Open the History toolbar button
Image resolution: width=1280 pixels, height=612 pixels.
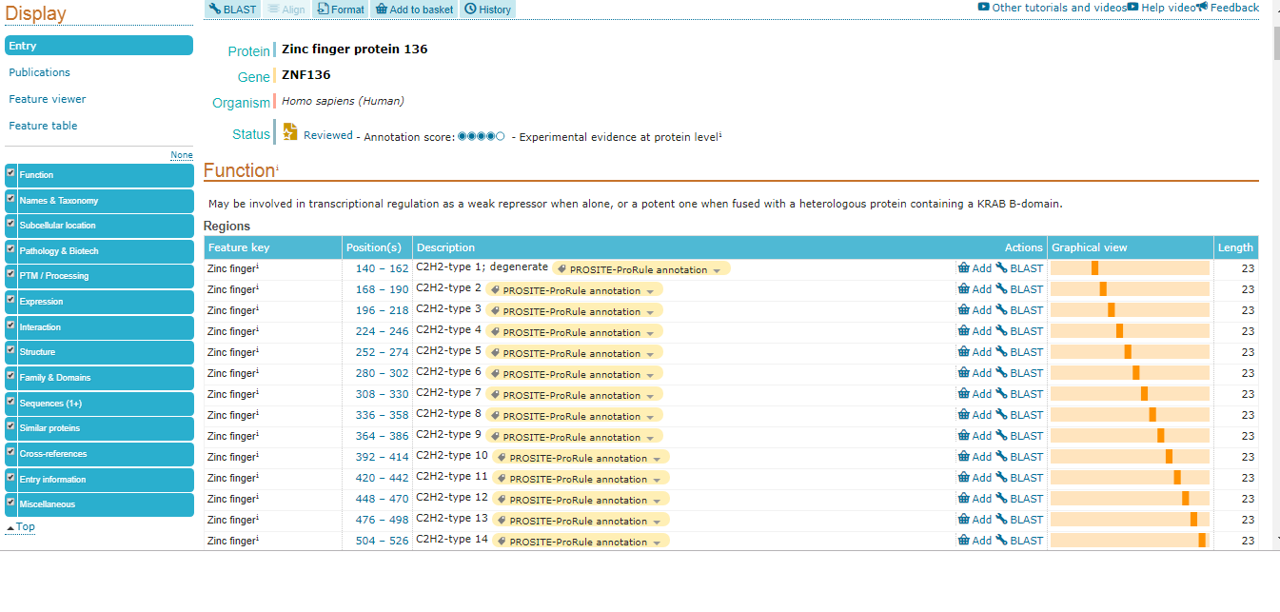coord(487,10)
